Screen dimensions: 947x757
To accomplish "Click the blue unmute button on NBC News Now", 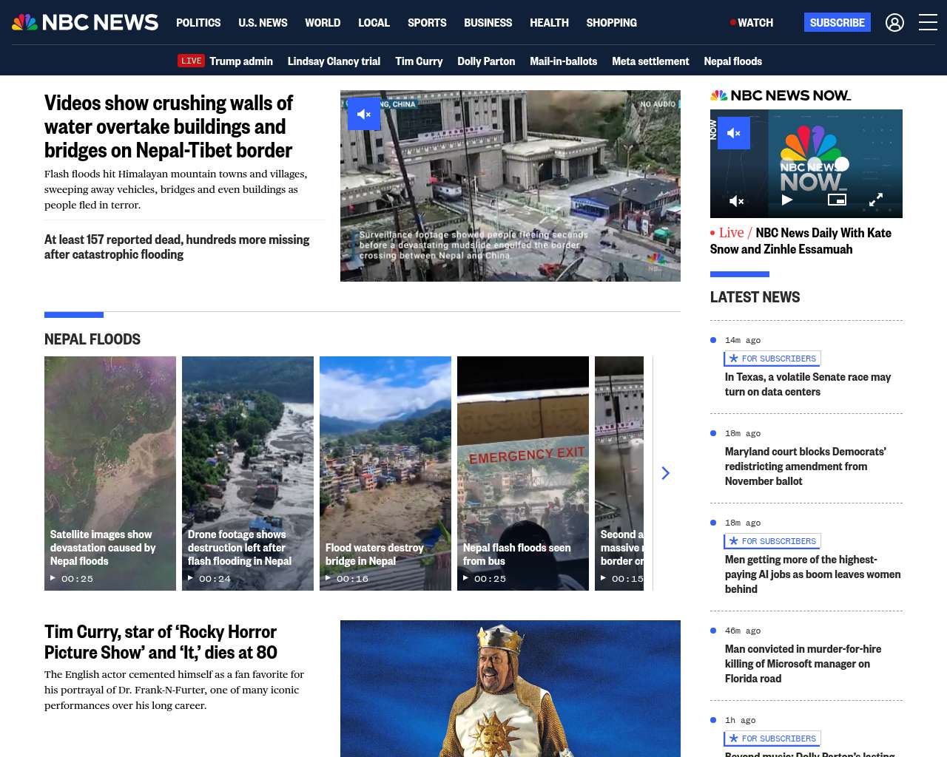I will tap(734, 133).
